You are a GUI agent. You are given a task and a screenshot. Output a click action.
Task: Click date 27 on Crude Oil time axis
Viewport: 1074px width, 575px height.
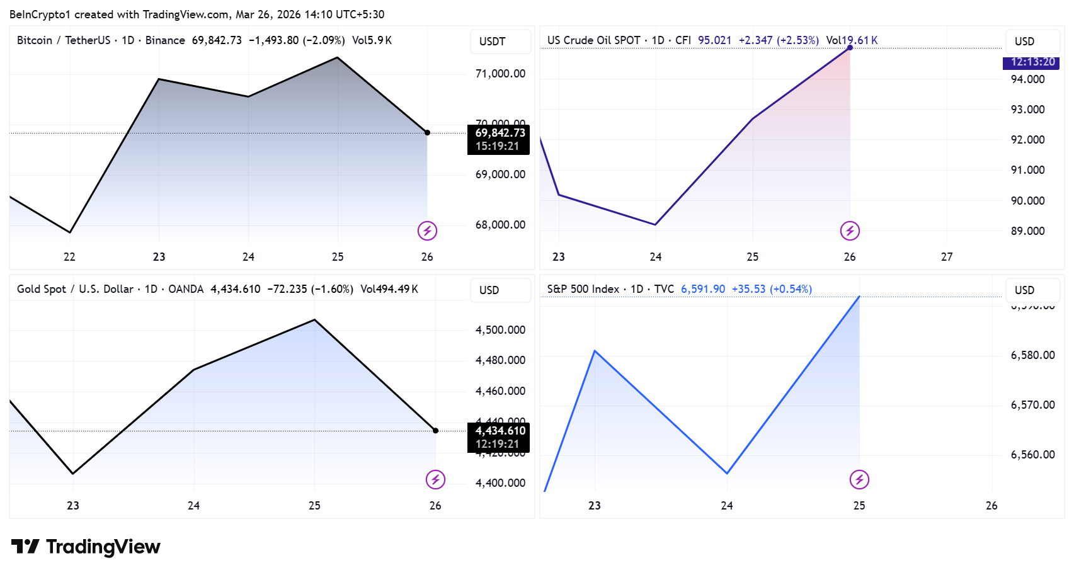coord(947,257)
